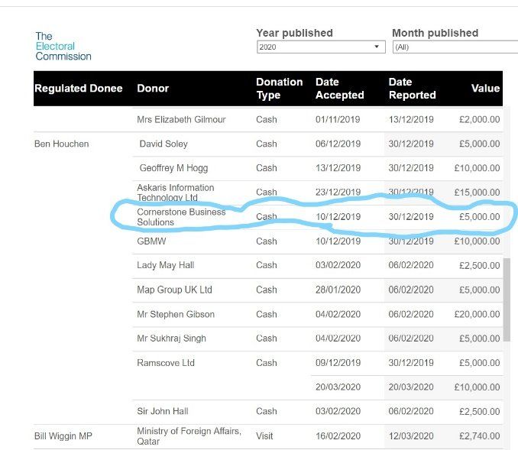Open the Month published dropdown
518x450 pixels.
(x=455, y=47)
